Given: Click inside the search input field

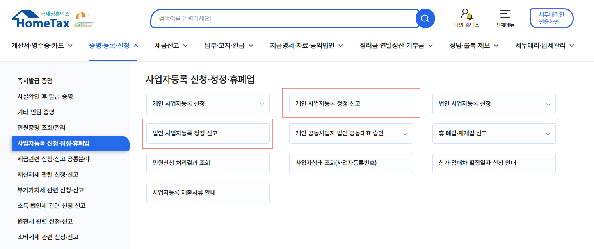Looking at the screenshot, I should [x=281, y=18].
